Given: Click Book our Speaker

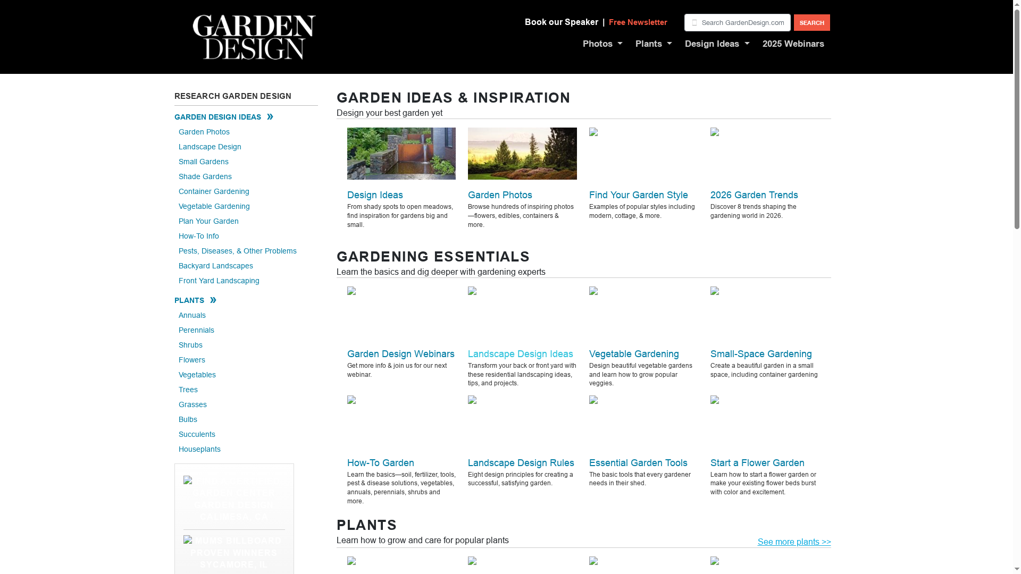Looking at the screenshot, I should (x=561, y=22).
